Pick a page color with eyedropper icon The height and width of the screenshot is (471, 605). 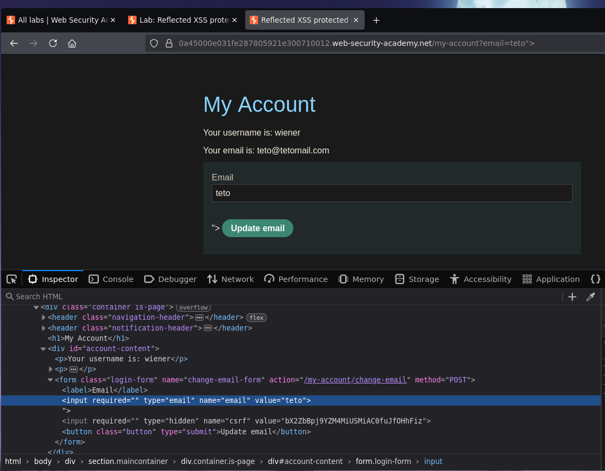(x=591, y=297)
